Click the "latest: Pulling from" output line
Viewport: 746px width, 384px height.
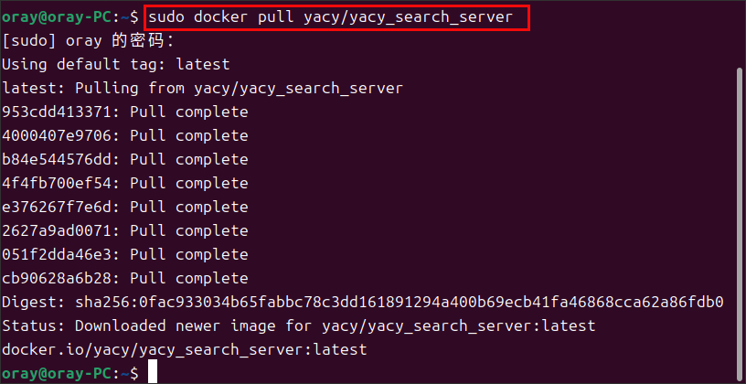click(202, 89)
